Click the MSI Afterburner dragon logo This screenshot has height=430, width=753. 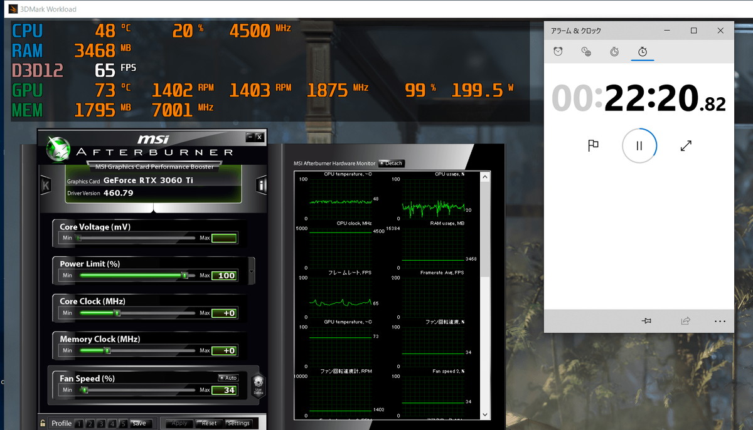(58, 148)
